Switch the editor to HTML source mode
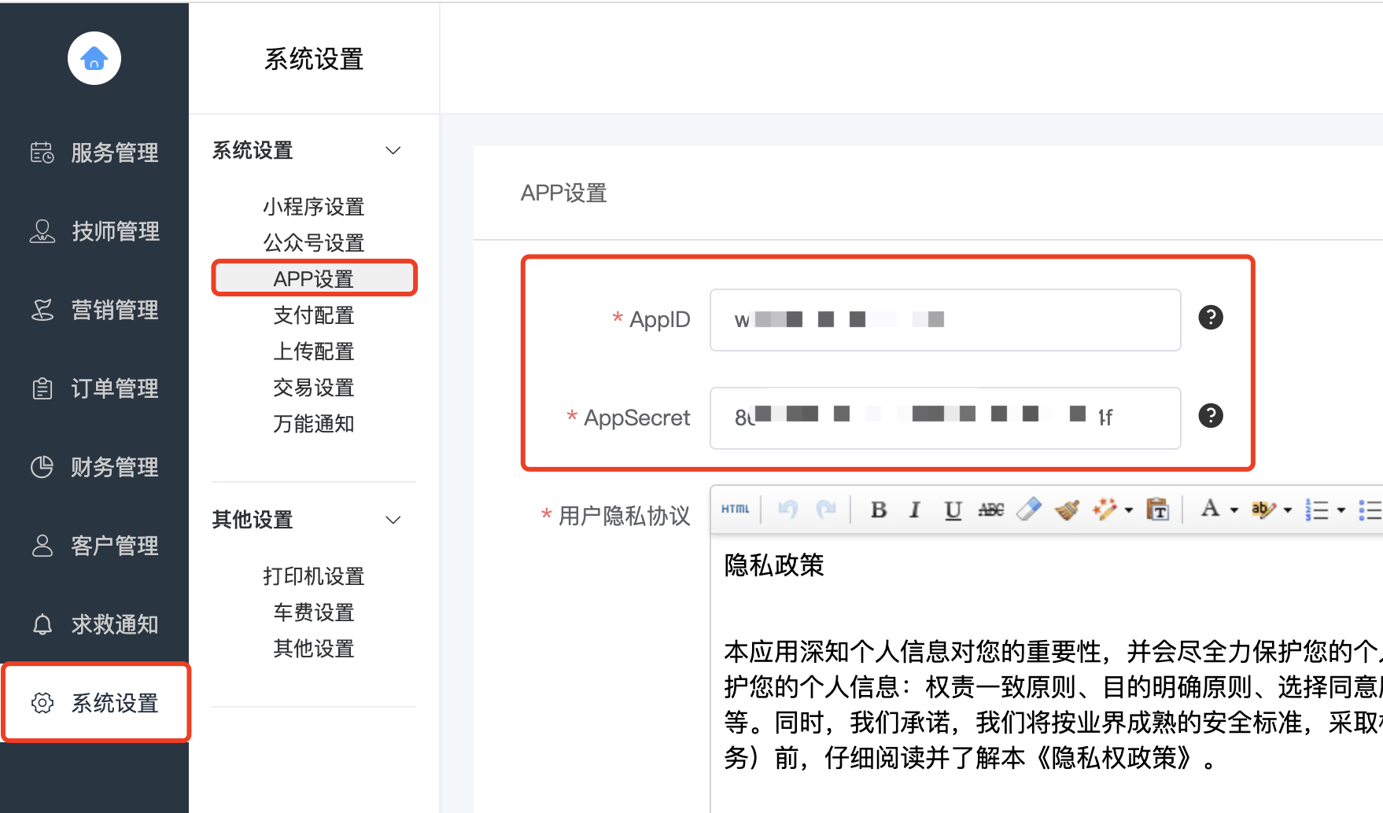The image size is (1383, 813). 736,510
